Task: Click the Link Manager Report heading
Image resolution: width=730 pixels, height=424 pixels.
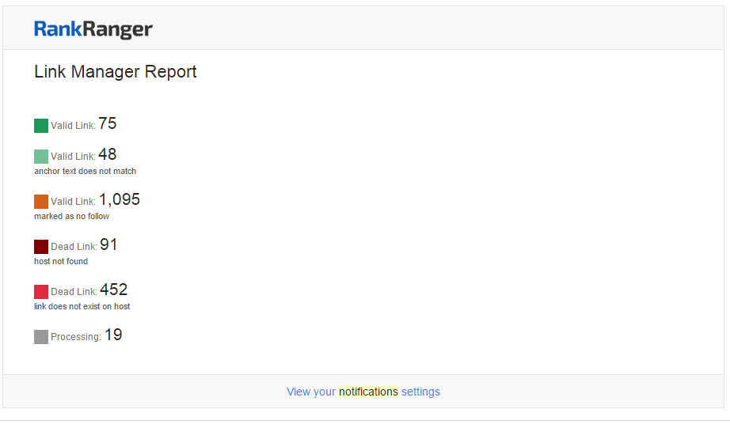Action: [116, 72]
